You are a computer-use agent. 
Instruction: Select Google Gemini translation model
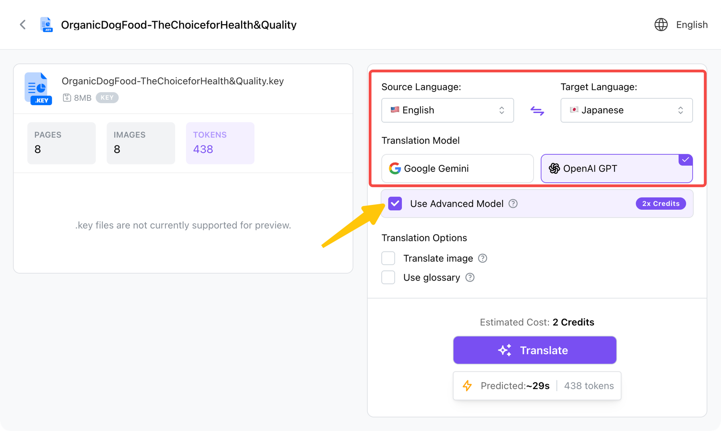(x=457, y=169)
